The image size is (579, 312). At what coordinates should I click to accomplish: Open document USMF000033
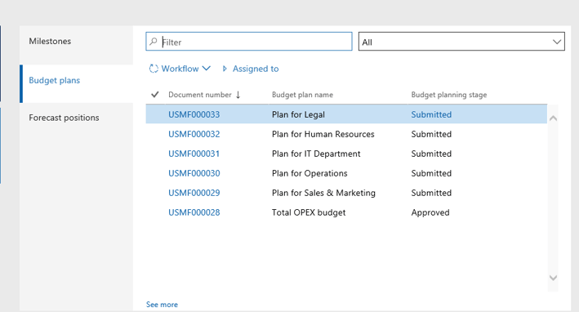coord(194,114)
